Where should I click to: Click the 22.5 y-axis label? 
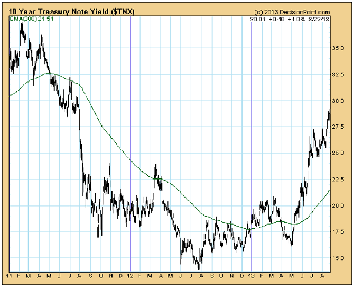[x=338, y=180]
